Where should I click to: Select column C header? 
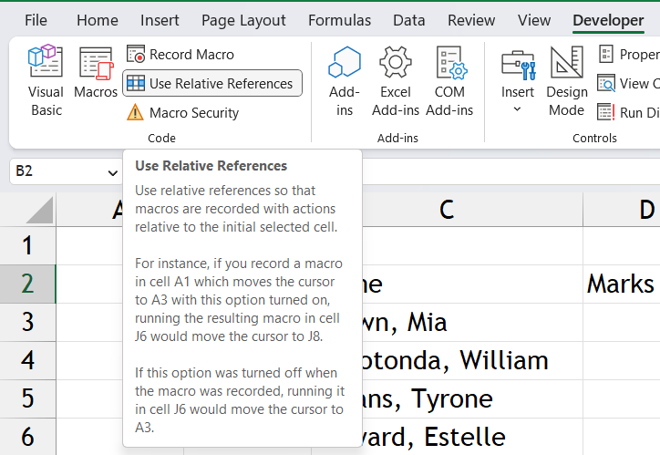447,209
